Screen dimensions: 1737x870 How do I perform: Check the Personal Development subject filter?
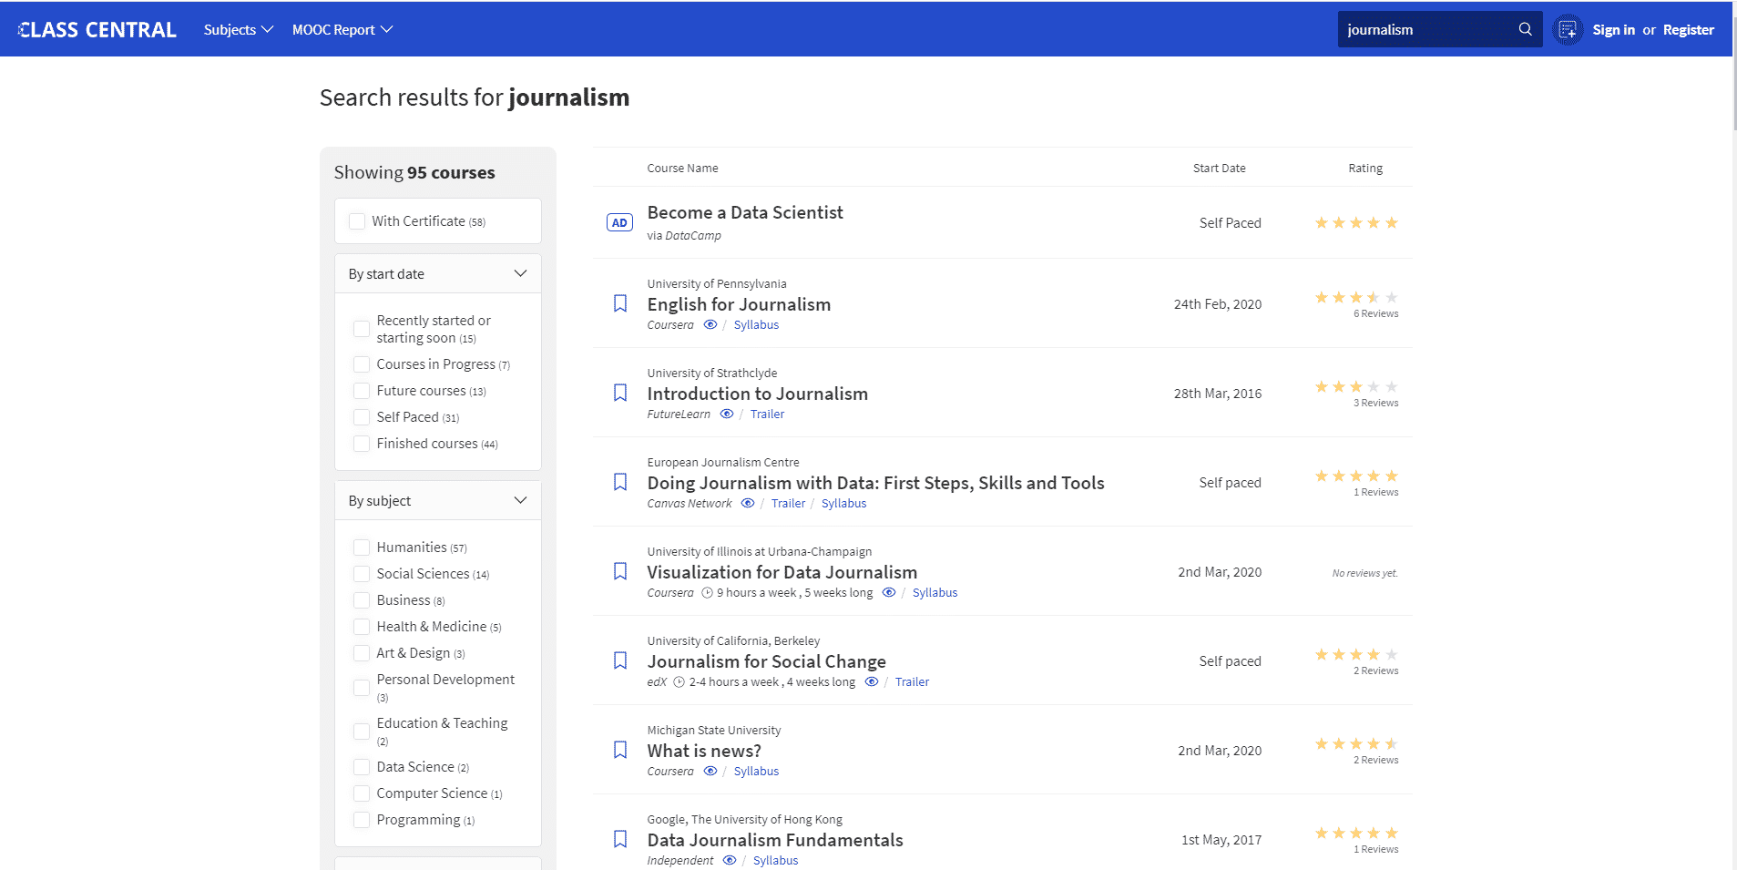pyautogui.click(x=362, y=688)
